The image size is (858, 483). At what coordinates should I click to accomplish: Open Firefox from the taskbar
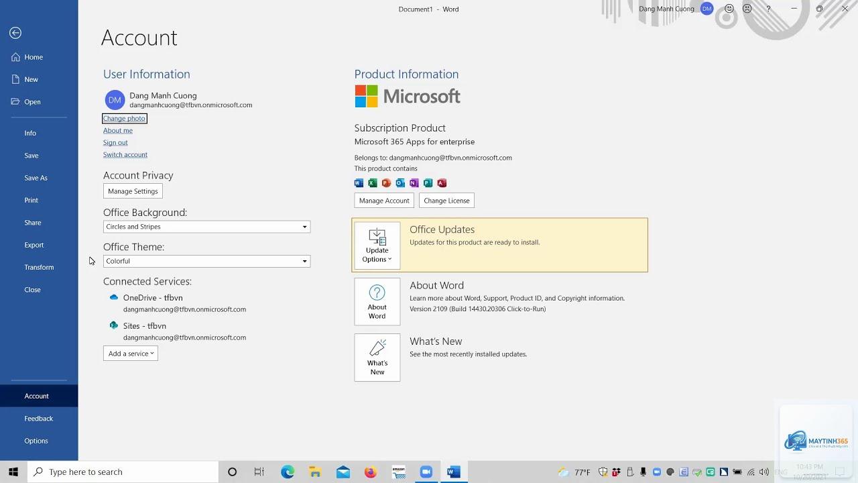[x=371, y=472]
